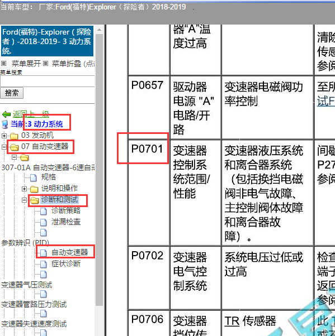
Task: Click the blue 试 link in P0657 row
Action: pyautogui.click(x=326, y=101)
